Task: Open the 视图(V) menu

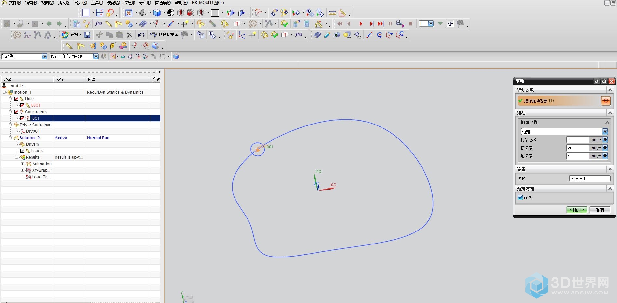Action: point(47,3)
